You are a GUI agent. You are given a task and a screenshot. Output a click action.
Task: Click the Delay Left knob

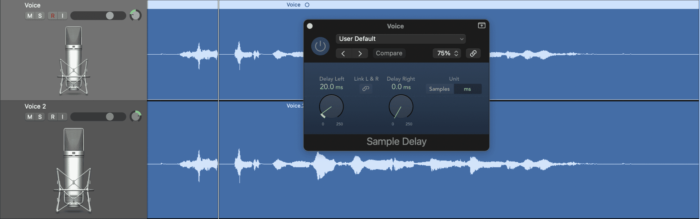pyautogui.click(x=331, y=107)
